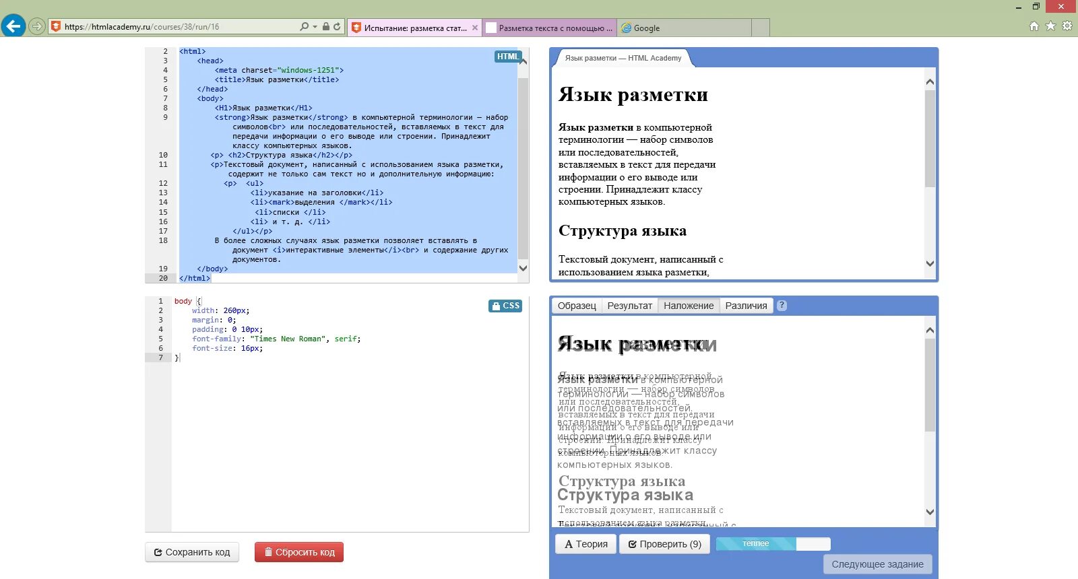Switch to the Google browser tab
The height and width of the screenshot is (579, 1078).
[684, 28]
